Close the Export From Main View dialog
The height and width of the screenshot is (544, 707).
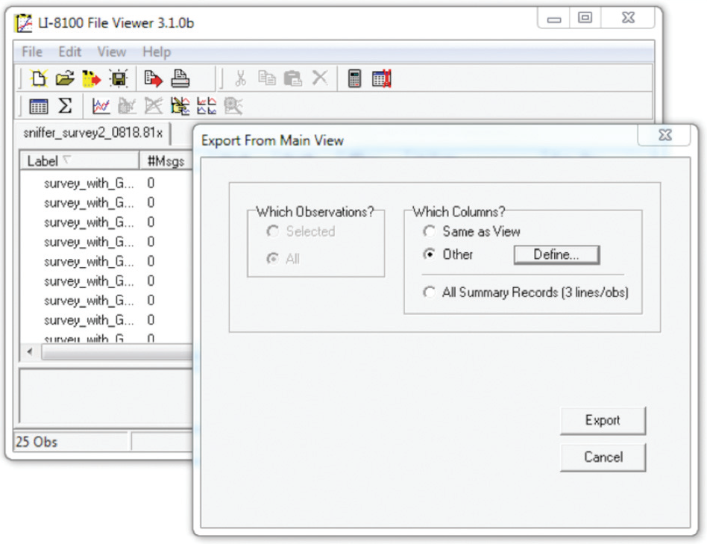pos(665,135)
